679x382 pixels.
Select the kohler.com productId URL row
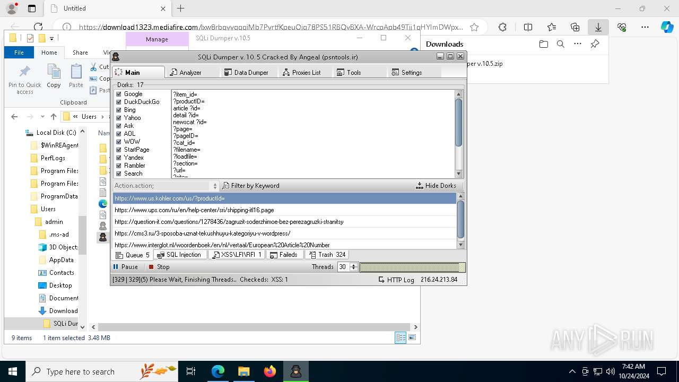coord(284,198)
